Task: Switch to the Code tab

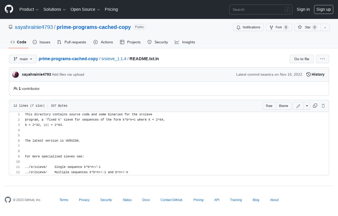Action: [18, 42]
